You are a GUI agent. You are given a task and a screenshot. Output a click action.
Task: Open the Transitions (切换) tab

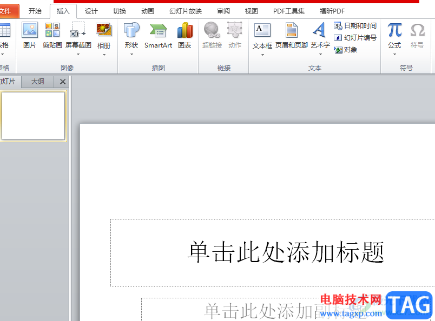point(120,11)
